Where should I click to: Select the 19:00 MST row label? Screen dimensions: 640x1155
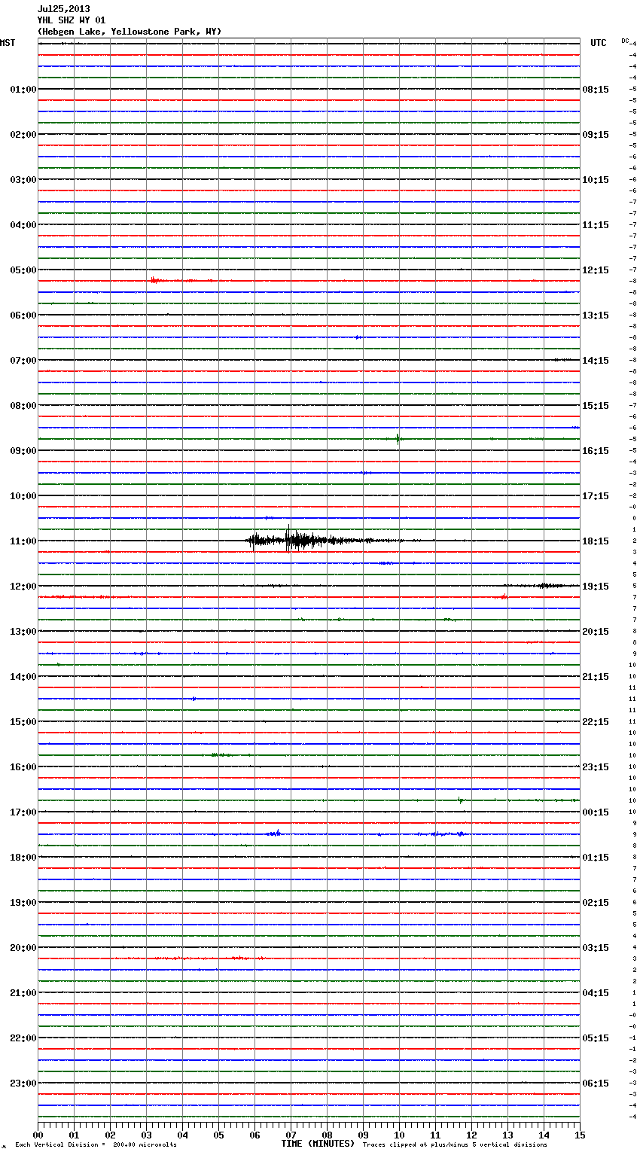tap(23, 903)
